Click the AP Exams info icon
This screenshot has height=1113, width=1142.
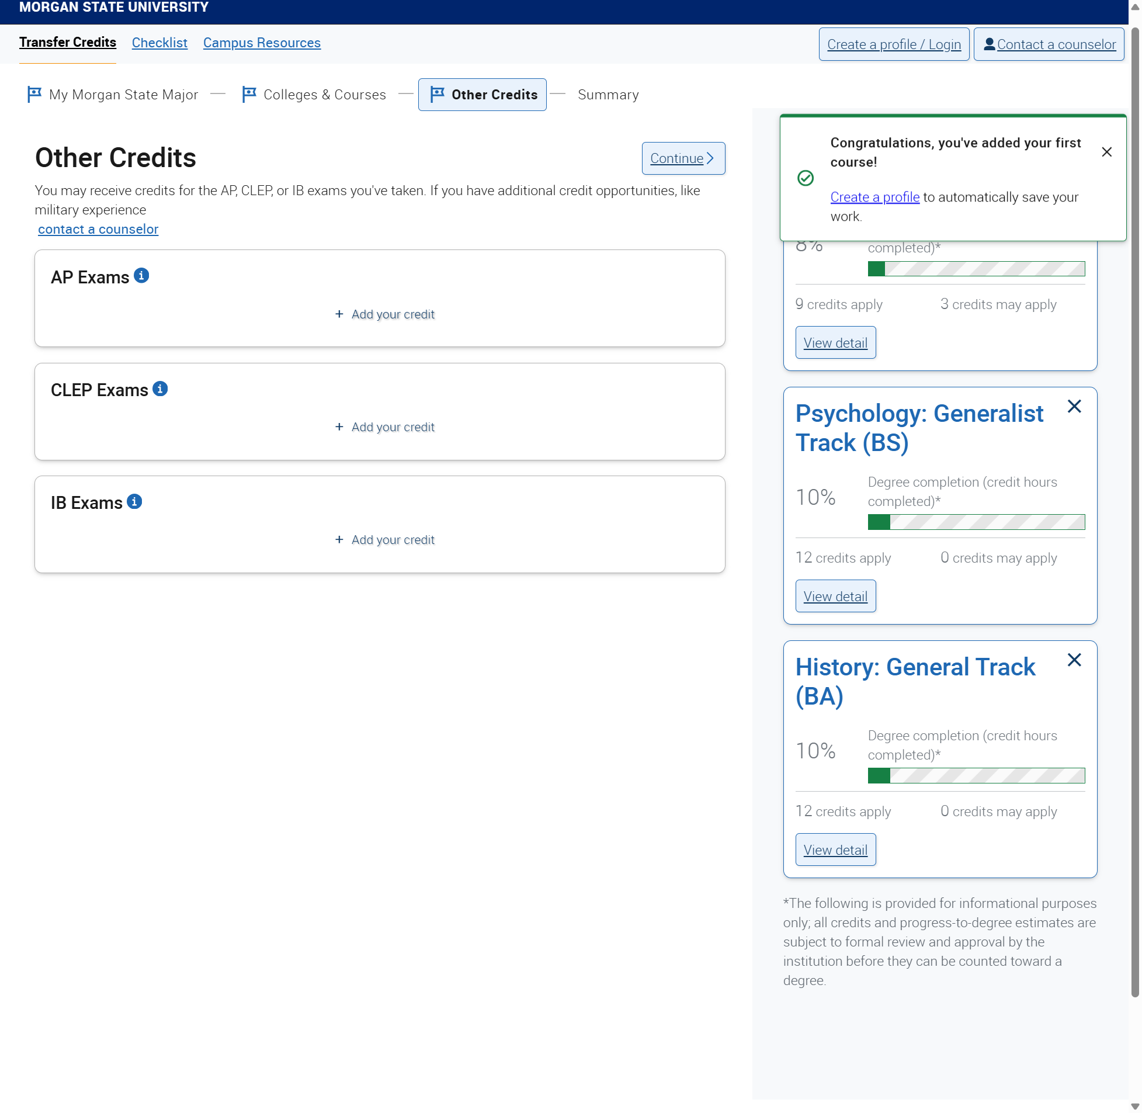pyautogui.click(x=141, y=276)
